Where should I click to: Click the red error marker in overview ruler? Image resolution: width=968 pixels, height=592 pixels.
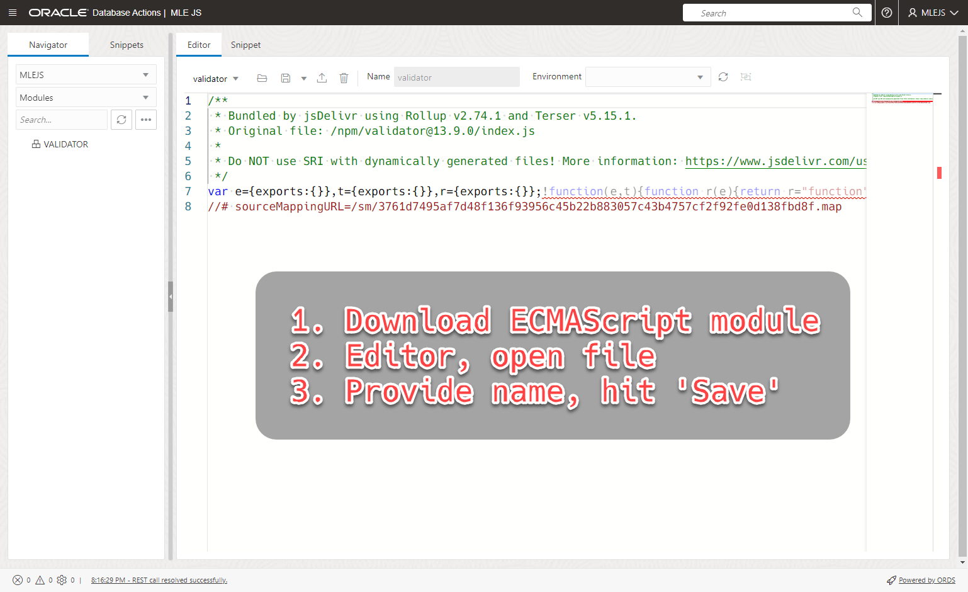coord(939,173)
